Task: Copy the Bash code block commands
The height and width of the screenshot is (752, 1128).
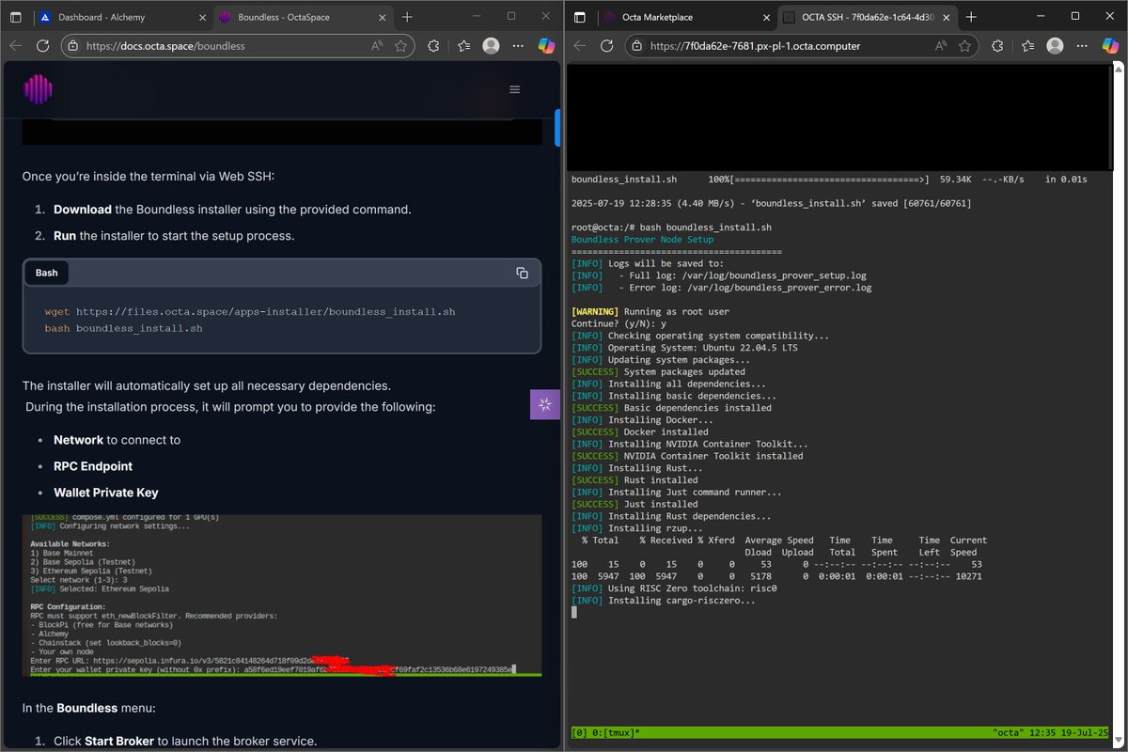Action: pyautogui.click(x=522, y=273)
